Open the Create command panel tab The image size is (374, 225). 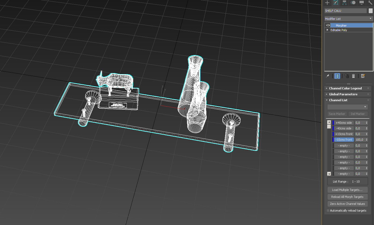[327, 3]
